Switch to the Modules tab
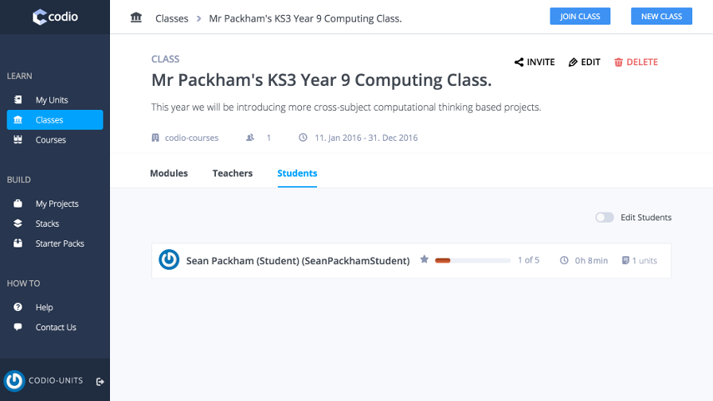The width and height of the screenshot is (713, 401). coord(169,173)
